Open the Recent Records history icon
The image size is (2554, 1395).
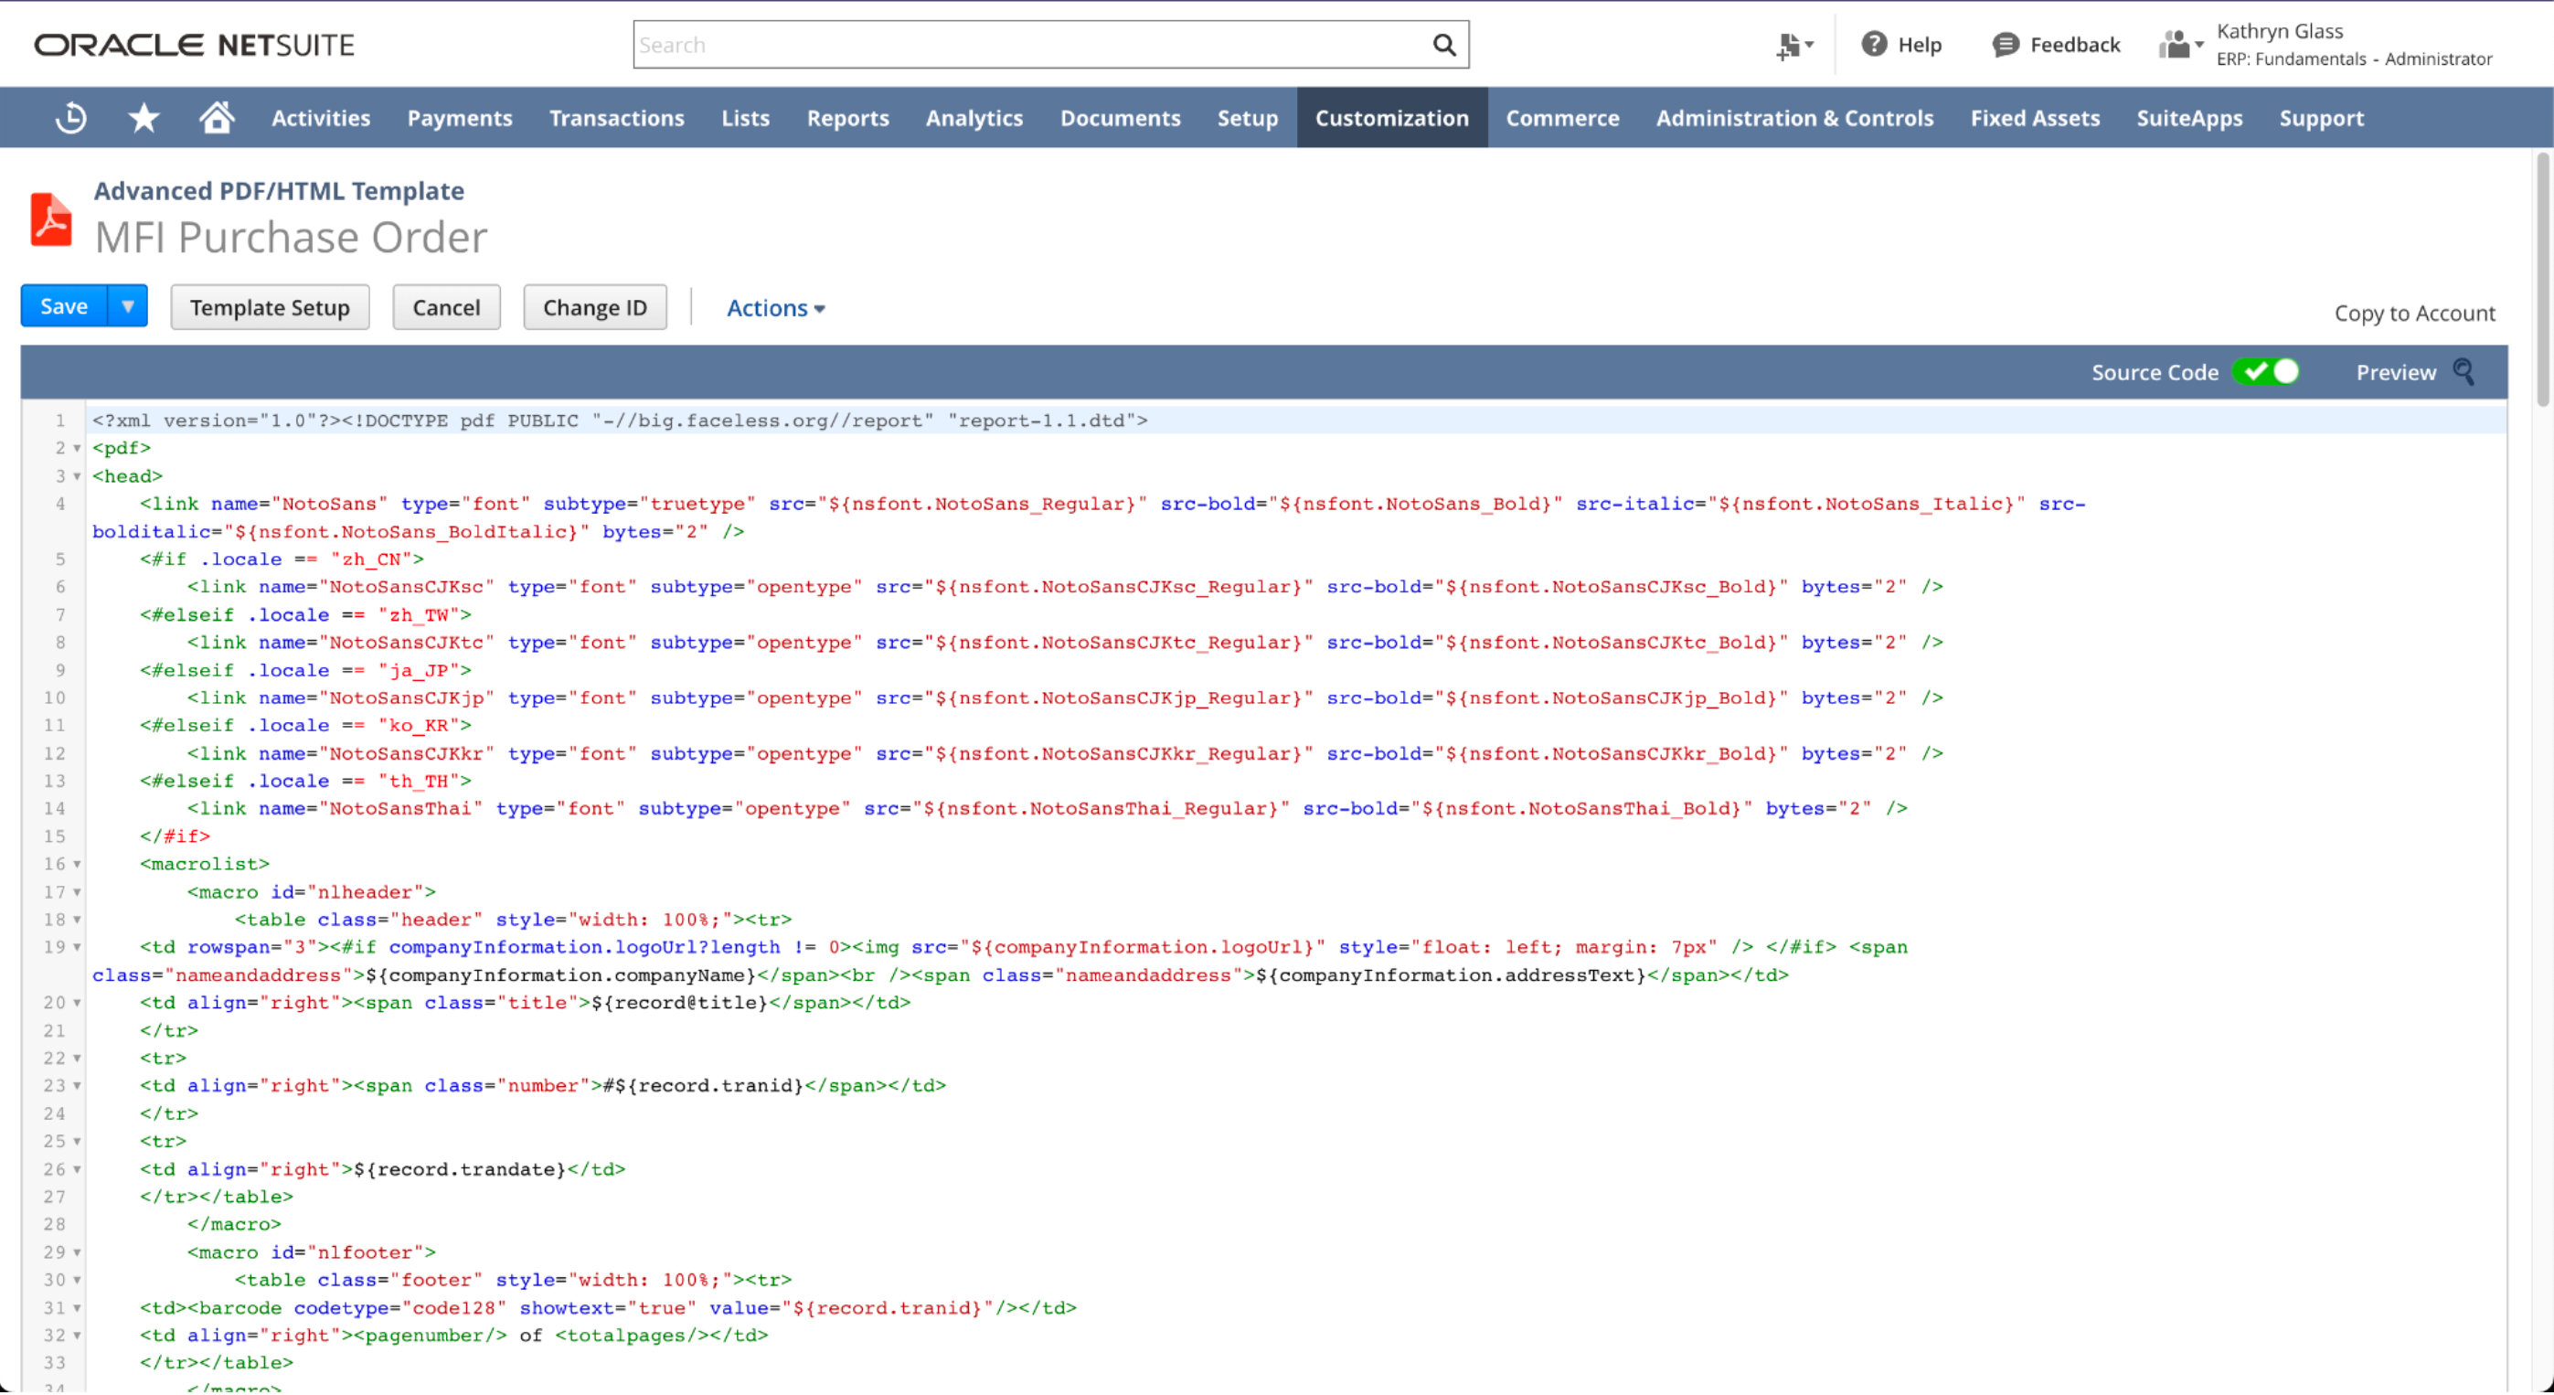click(71, 118)
